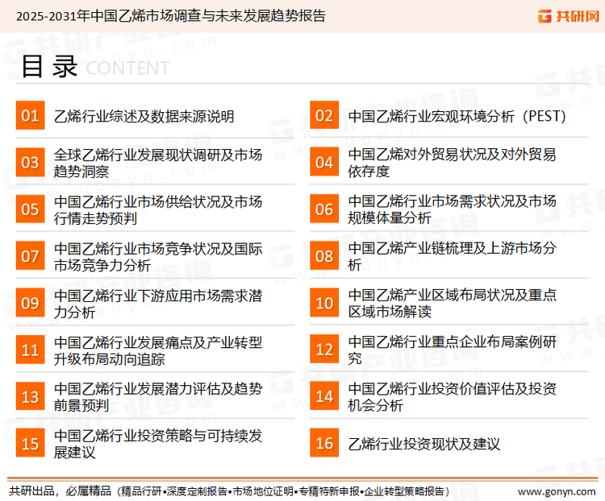Click the orange 10 chapter number box

pyautogui.click(x=324, y=303)
